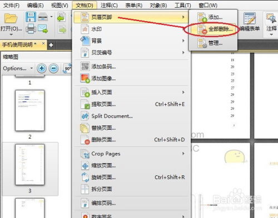Choose 缩放页面... menu item

pos(132,166)
